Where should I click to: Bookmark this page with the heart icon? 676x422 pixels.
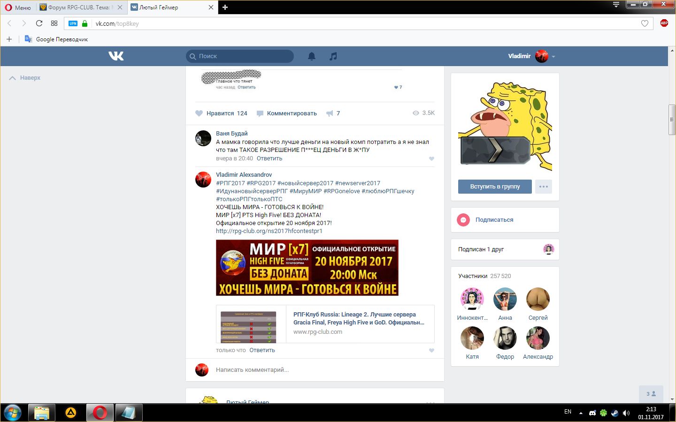[x=645, y=23]
